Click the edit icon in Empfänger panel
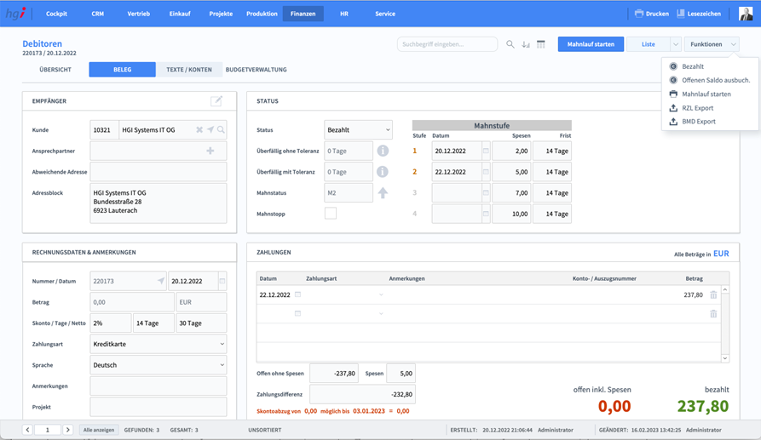Viewport: 761px width, 440px height. pos(216,101)
